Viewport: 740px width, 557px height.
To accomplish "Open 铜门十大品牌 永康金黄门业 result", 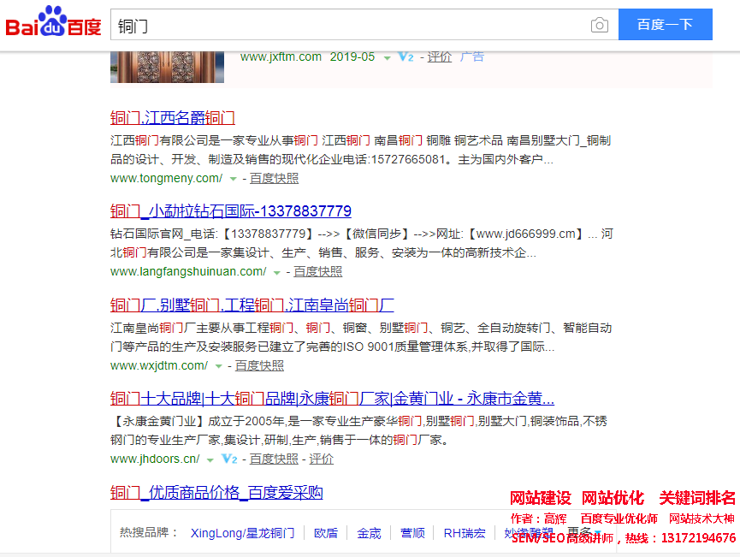I will click(332, 399).
